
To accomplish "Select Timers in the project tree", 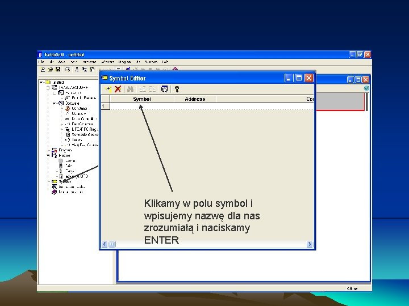I will [x=77, y=140].
